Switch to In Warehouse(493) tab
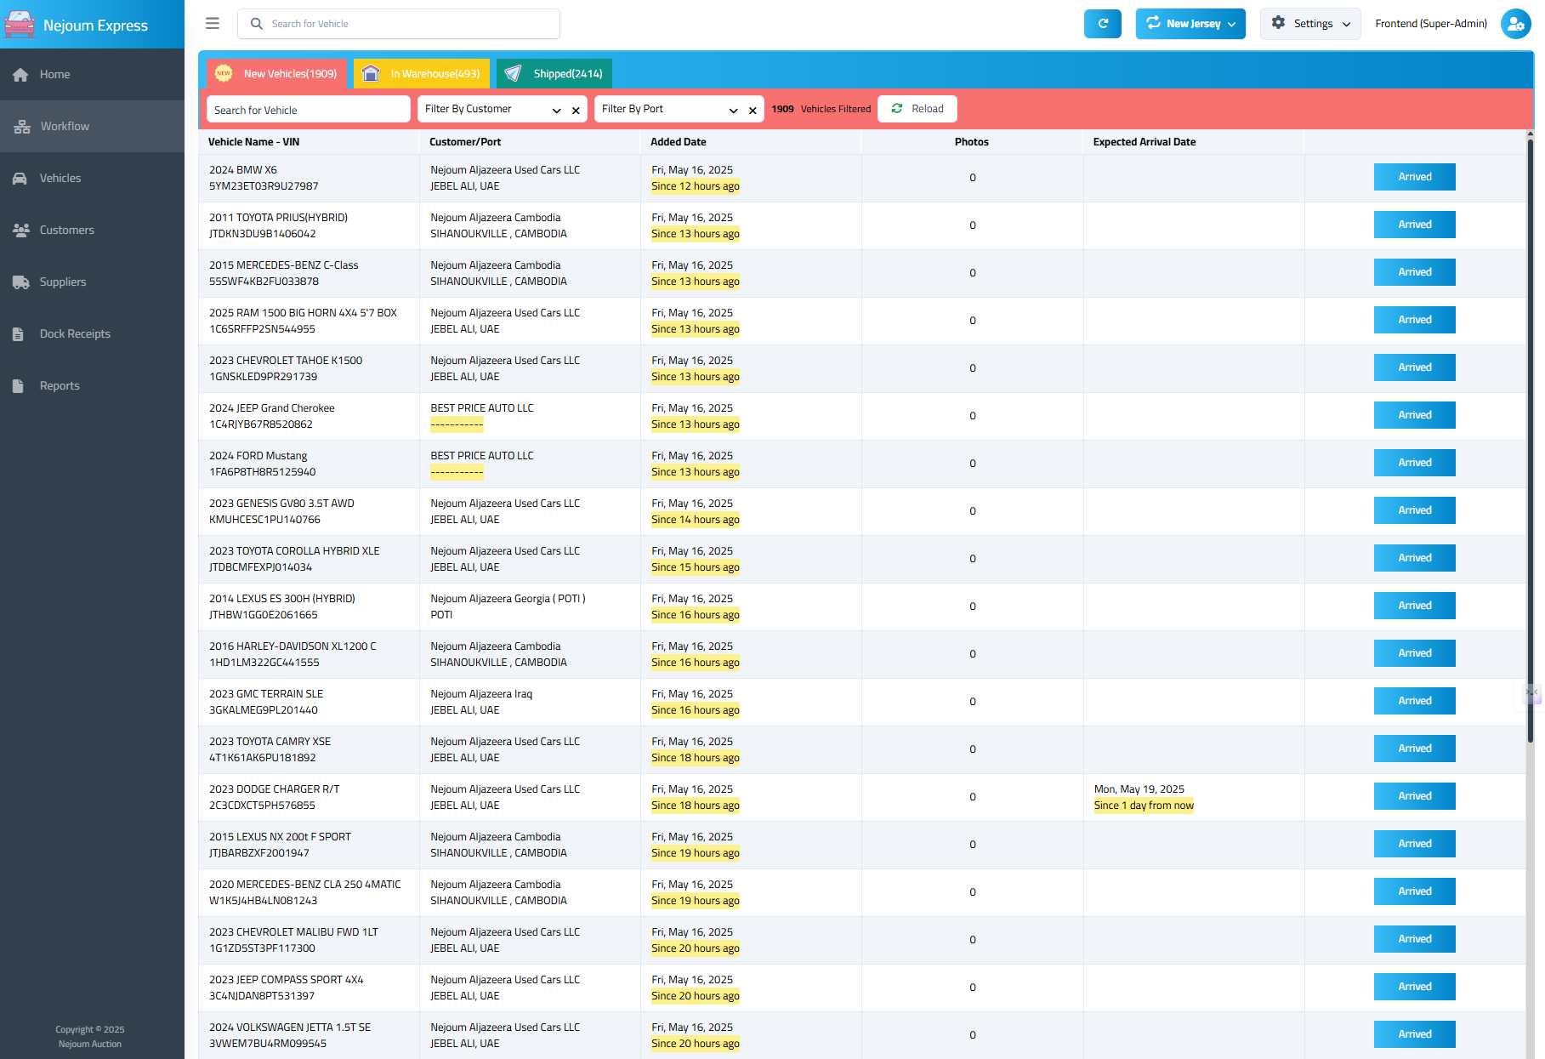Screen dimensions: 1545x1059 [x=422, y=74]
